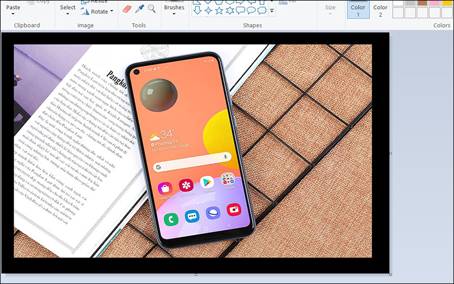The width and height of the screenshot is (454, 284).
Task: Choose the oval callout shape
Action: point(251,10)
